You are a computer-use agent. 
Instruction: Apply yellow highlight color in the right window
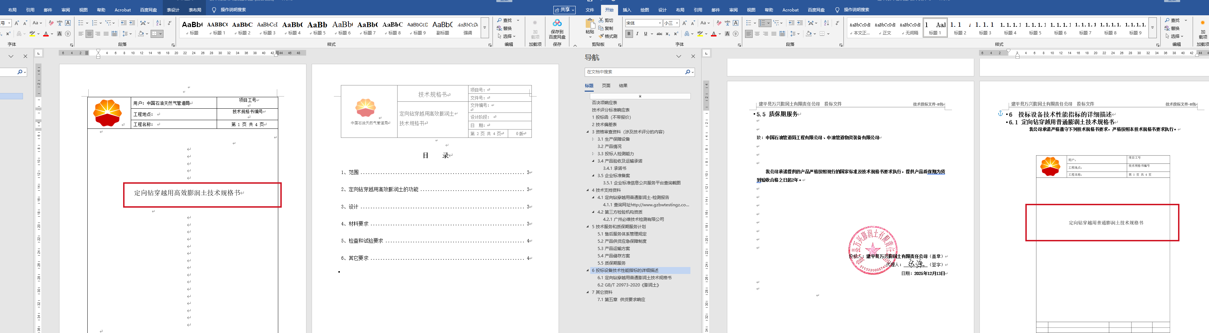click(x=699, y=34)
